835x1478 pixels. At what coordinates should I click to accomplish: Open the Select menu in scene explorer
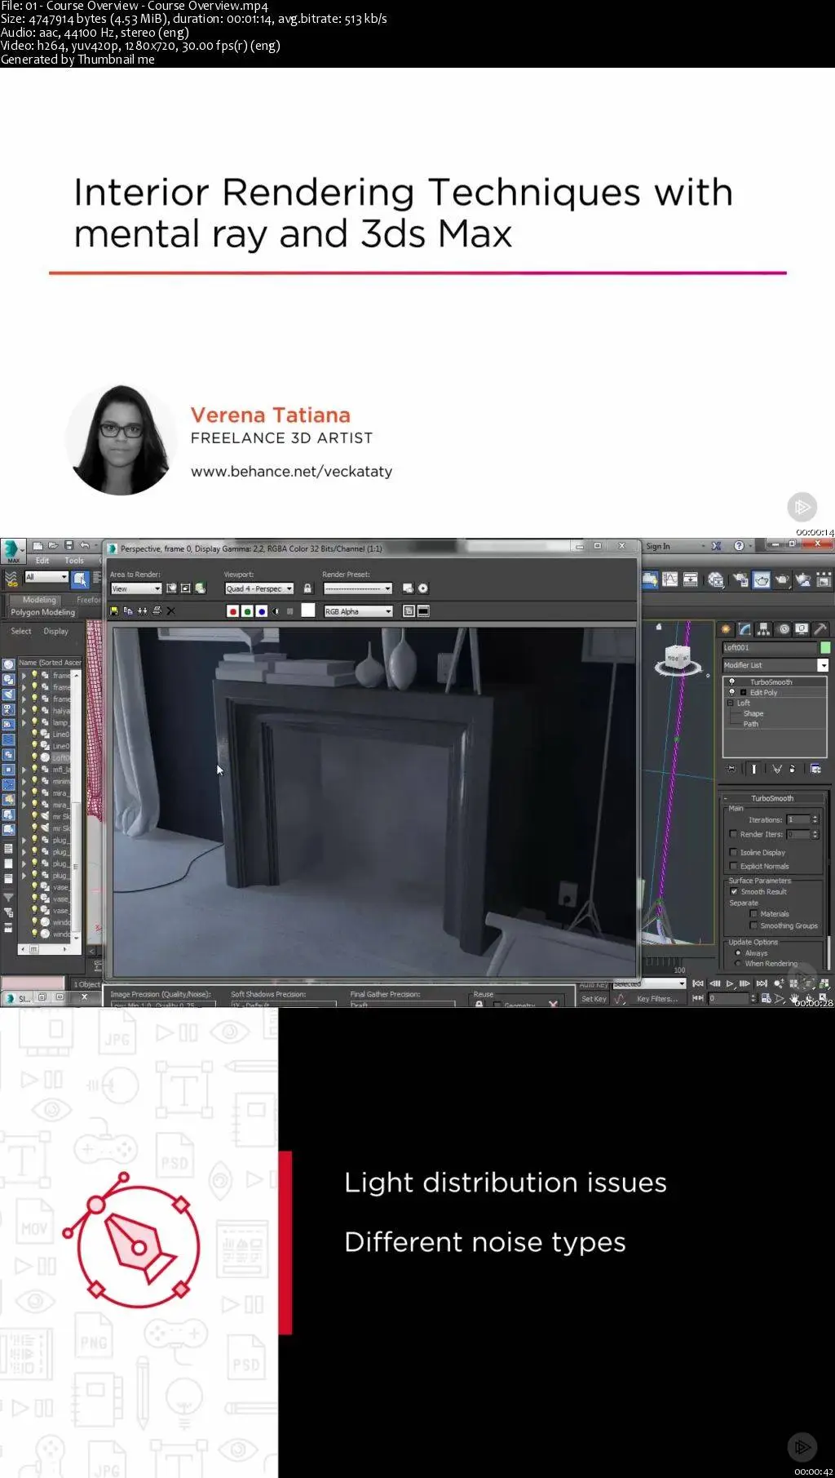[x=21, y=631]
